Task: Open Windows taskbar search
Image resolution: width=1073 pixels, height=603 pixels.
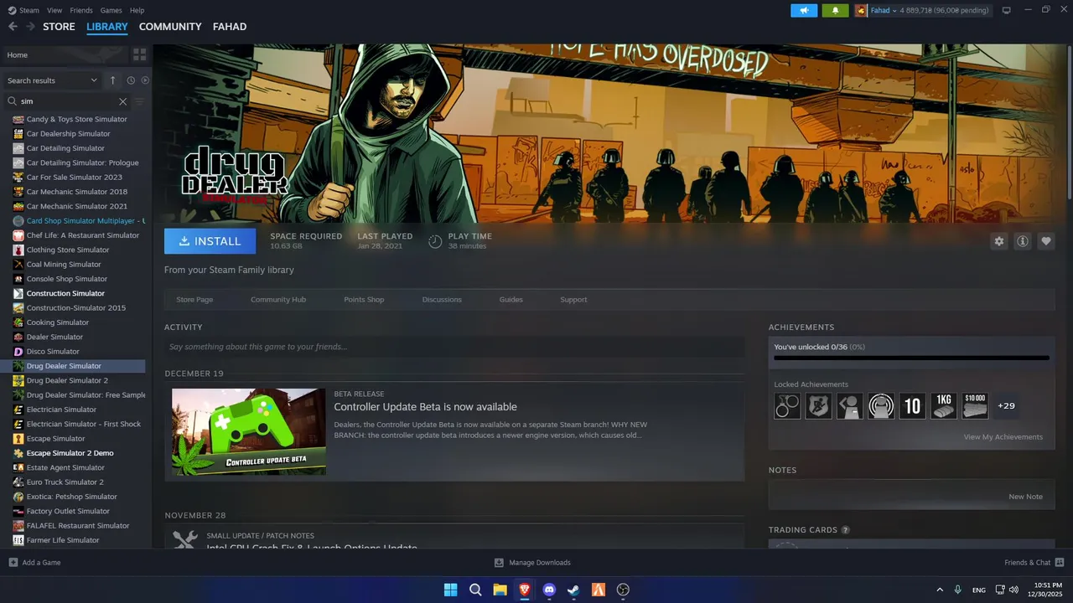Action: click(475, 590)
